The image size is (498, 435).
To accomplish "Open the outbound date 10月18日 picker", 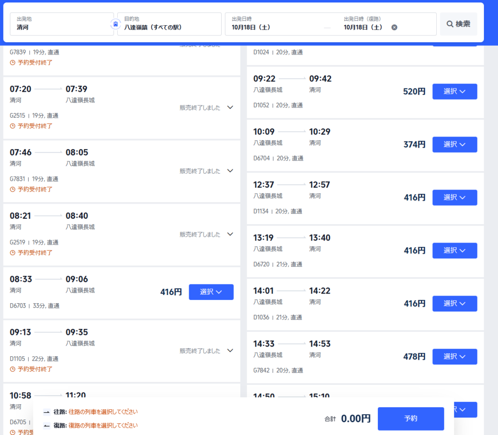I will [x=272, y=24].
